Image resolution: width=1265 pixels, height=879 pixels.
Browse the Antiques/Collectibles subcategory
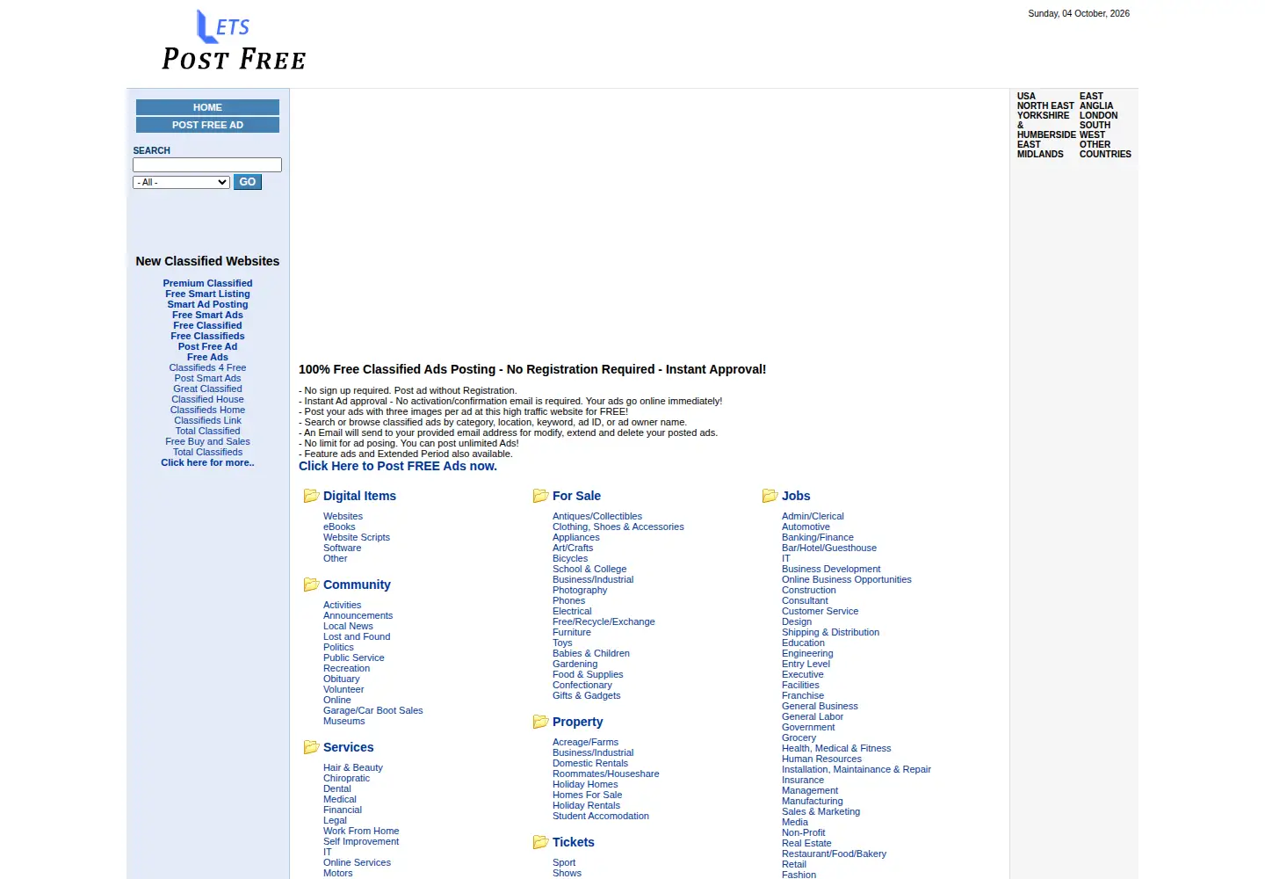click(x=597, y=516)
